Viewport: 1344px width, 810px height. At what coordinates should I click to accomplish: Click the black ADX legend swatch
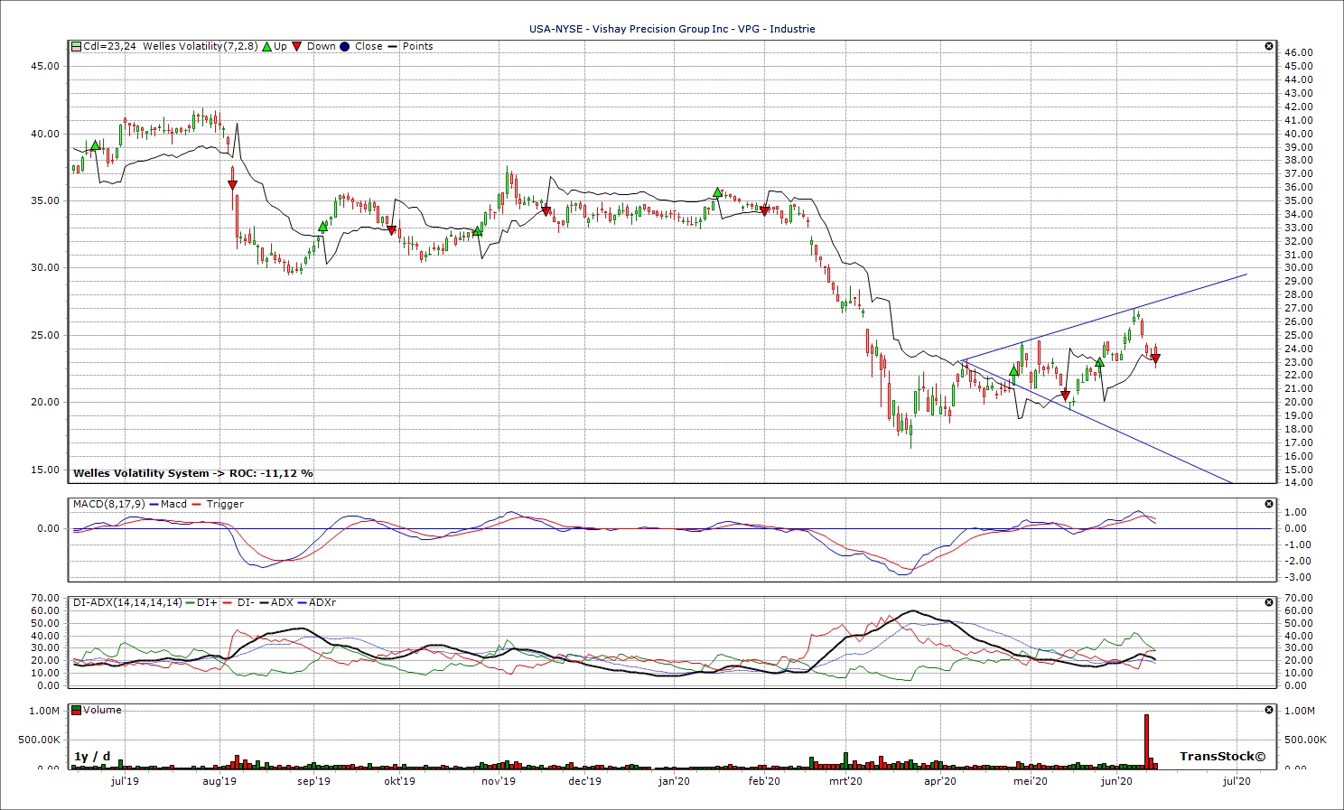(264, 602)
